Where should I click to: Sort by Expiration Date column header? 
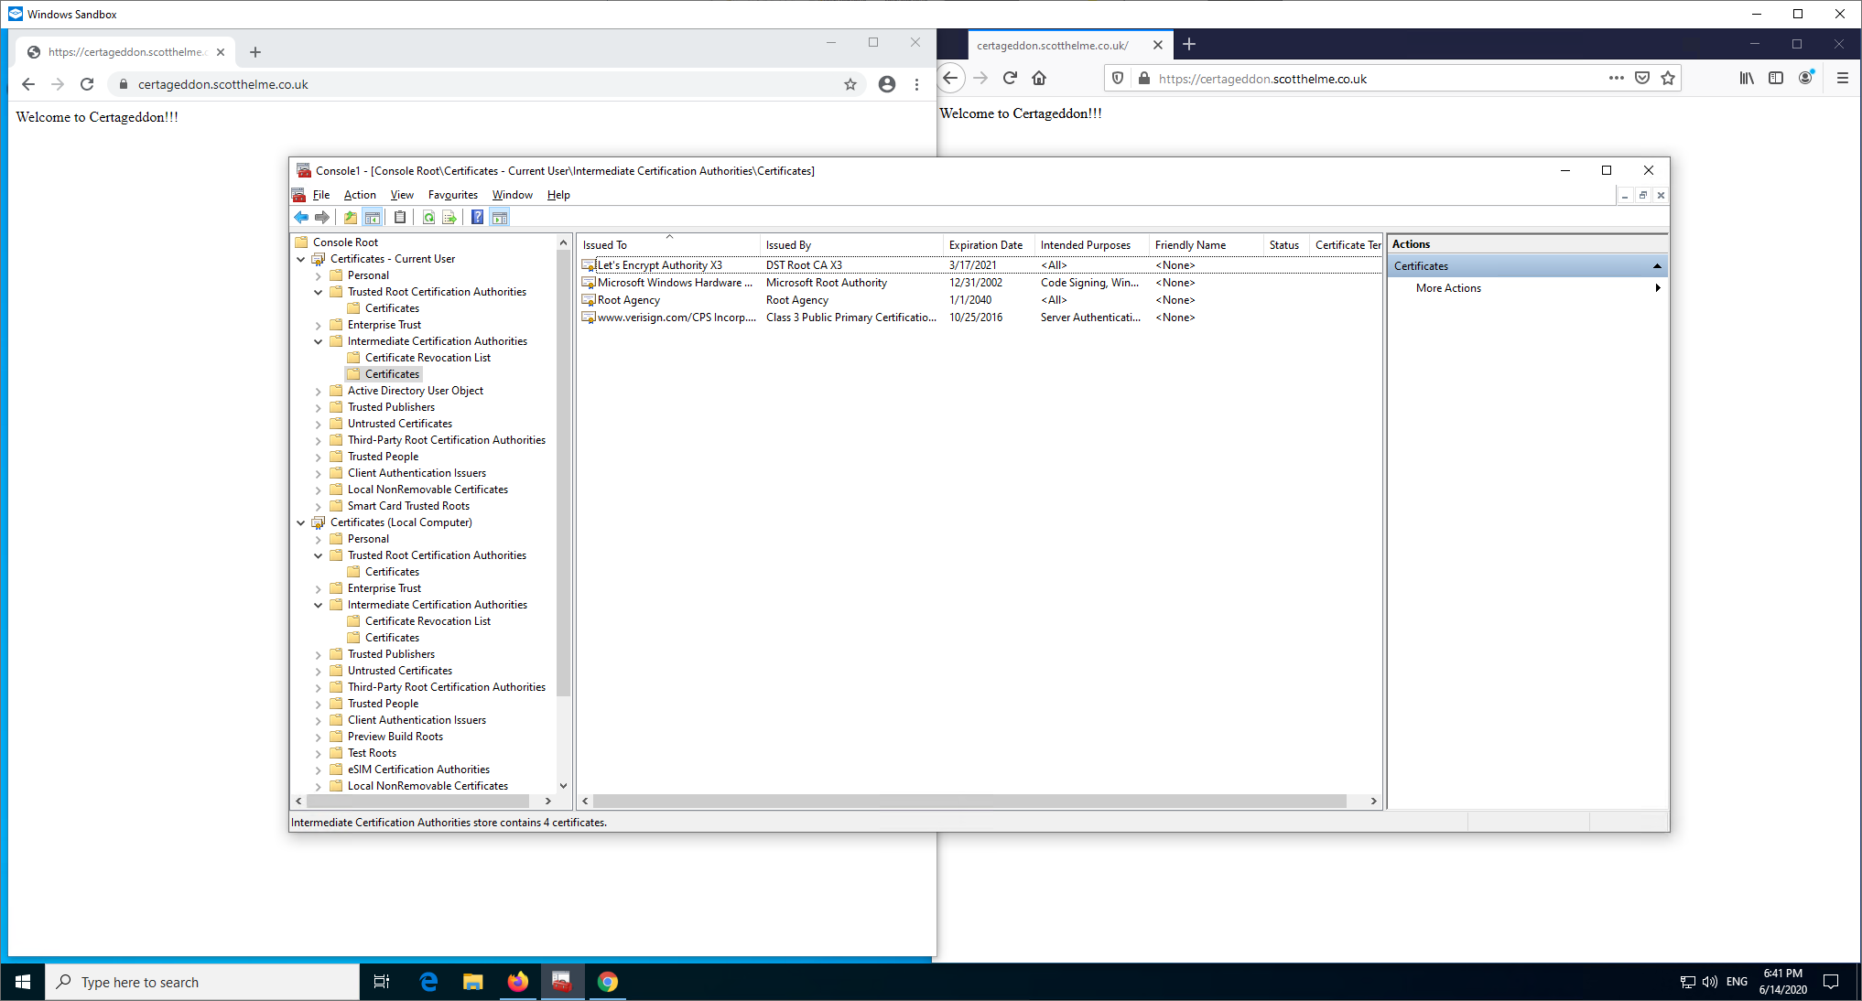pos(986,245)
